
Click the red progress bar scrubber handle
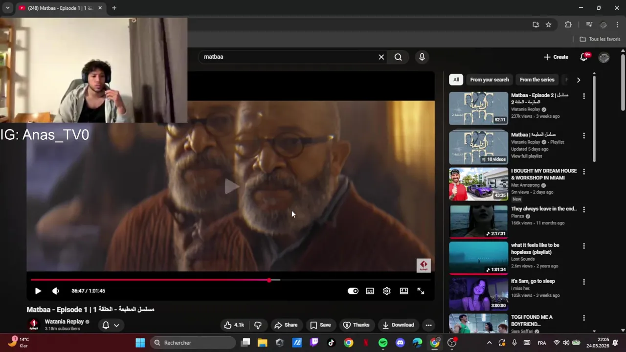coord(269,280)
